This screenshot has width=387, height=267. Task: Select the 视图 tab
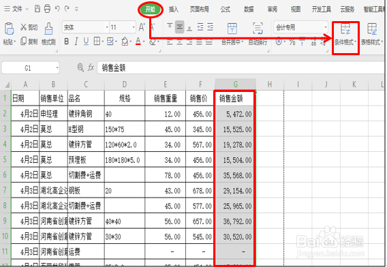tap(296, 10)
